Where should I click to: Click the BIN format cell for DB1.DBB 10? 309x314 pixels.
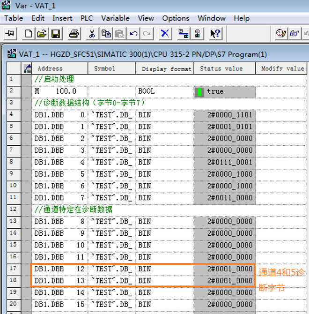click(165, 246)
